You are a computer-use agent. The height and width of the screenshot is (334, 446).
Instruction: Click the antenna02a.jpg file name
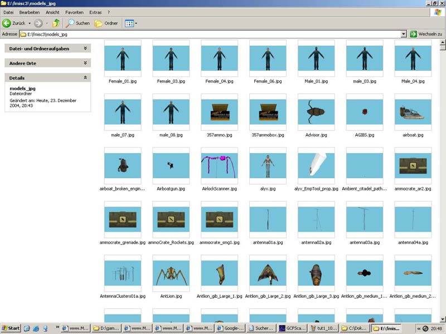pyautogui.click(x=316, y=243)
